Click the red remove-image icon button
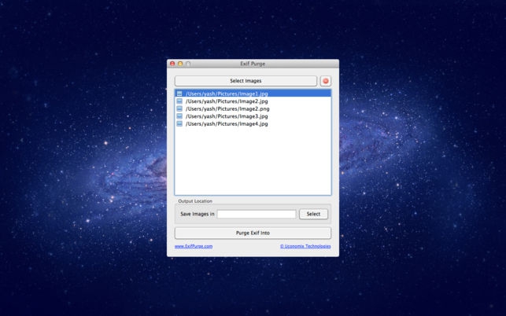The image size is (506, 316). pyautogui.click(x=326, y=81)
